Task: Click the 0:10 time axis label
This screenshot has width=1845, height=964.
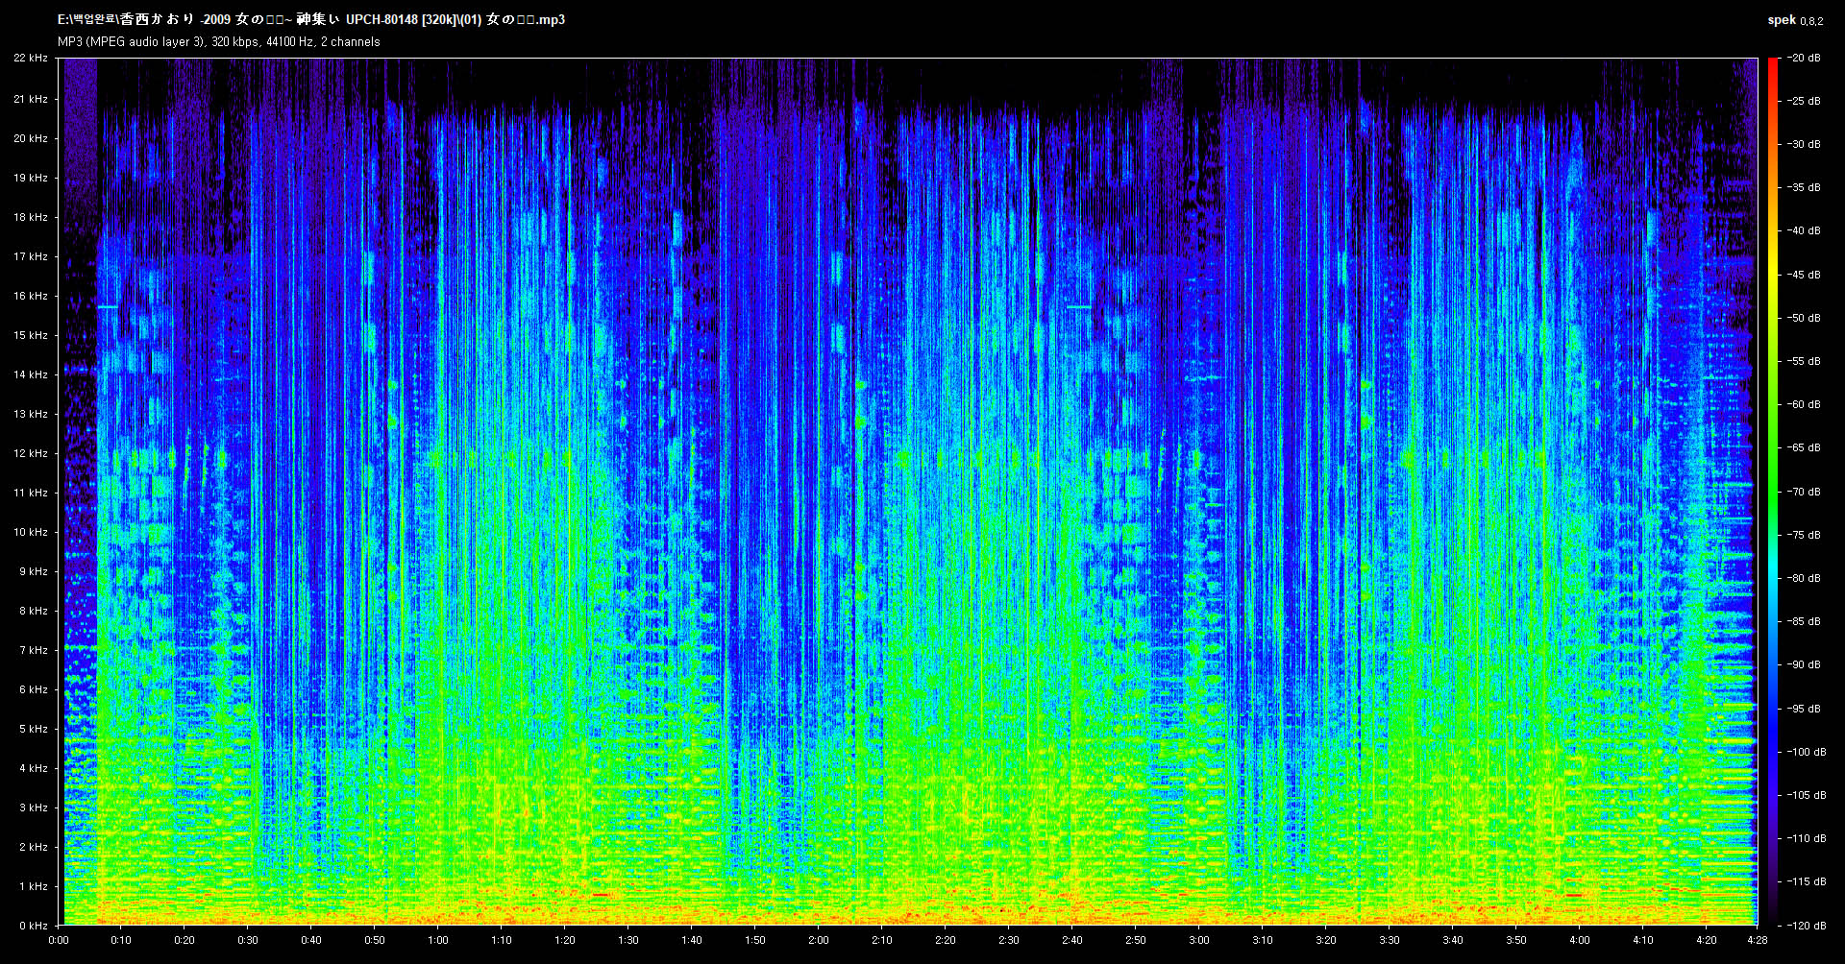Action: (121, 940)
